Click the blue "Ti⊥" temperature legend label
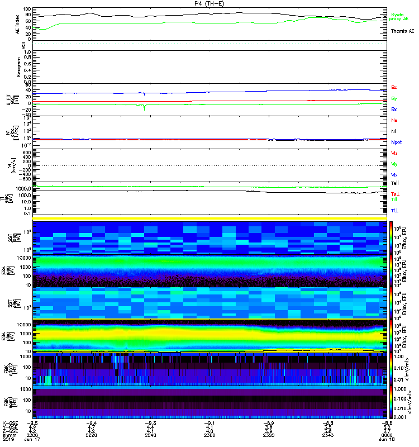419x447 pixels. click(x=394, y=211)
